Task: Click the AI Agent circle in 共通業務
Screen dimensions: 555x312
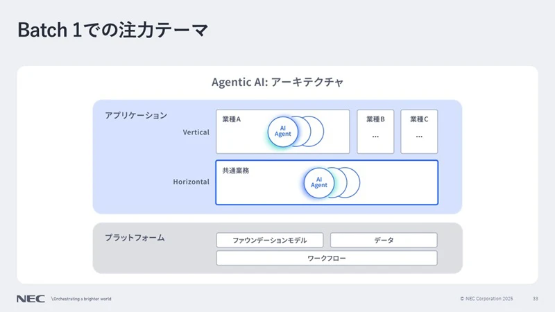Action: pyautogui.click(x=319, y=182)
